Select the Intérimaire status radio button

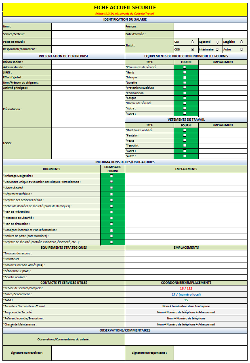click(x=217, y=49)
